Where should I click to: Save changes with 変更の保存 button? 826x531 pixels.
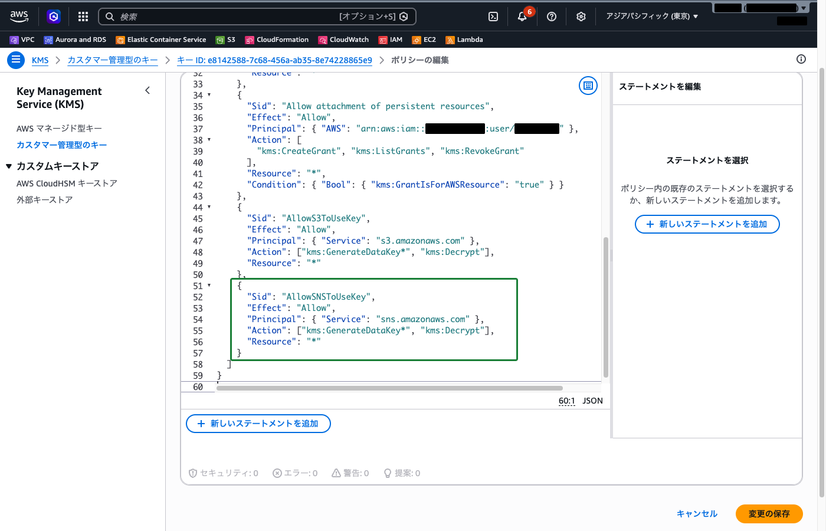pyautogui.click(x=769, y=514)
